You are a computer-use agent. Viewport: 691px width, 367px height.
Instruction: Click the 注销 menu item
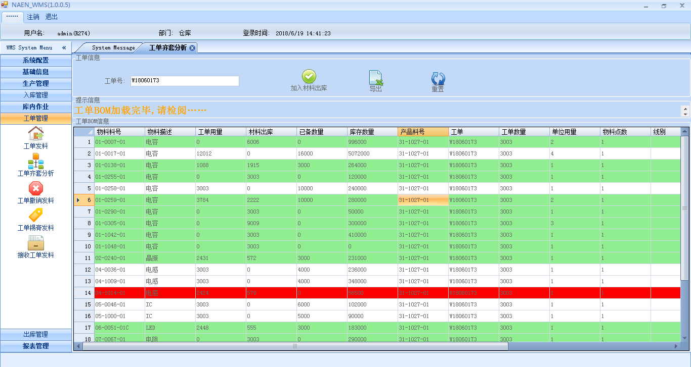pyautogui.click(x=33, y=17)
